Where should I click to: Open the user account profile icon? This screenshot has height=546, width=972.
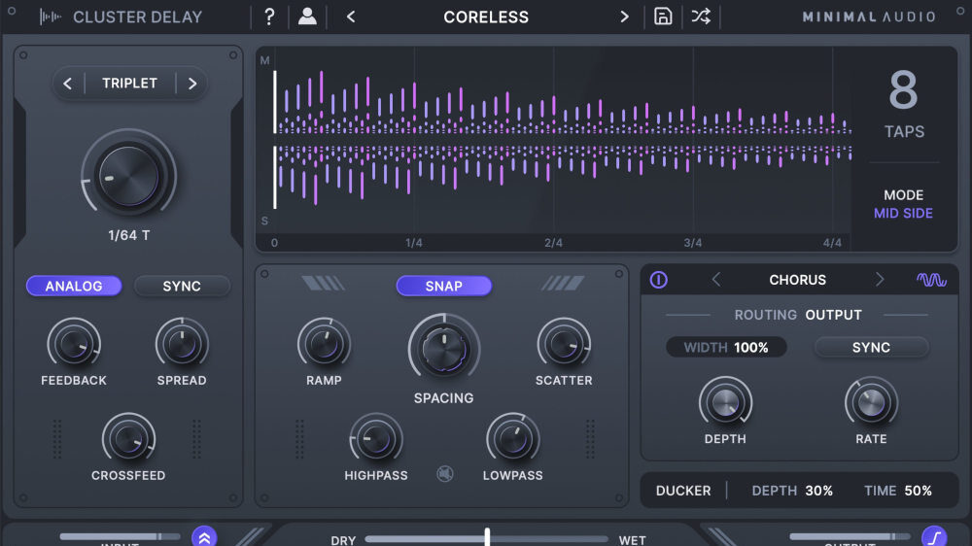(x=307, y=17)
